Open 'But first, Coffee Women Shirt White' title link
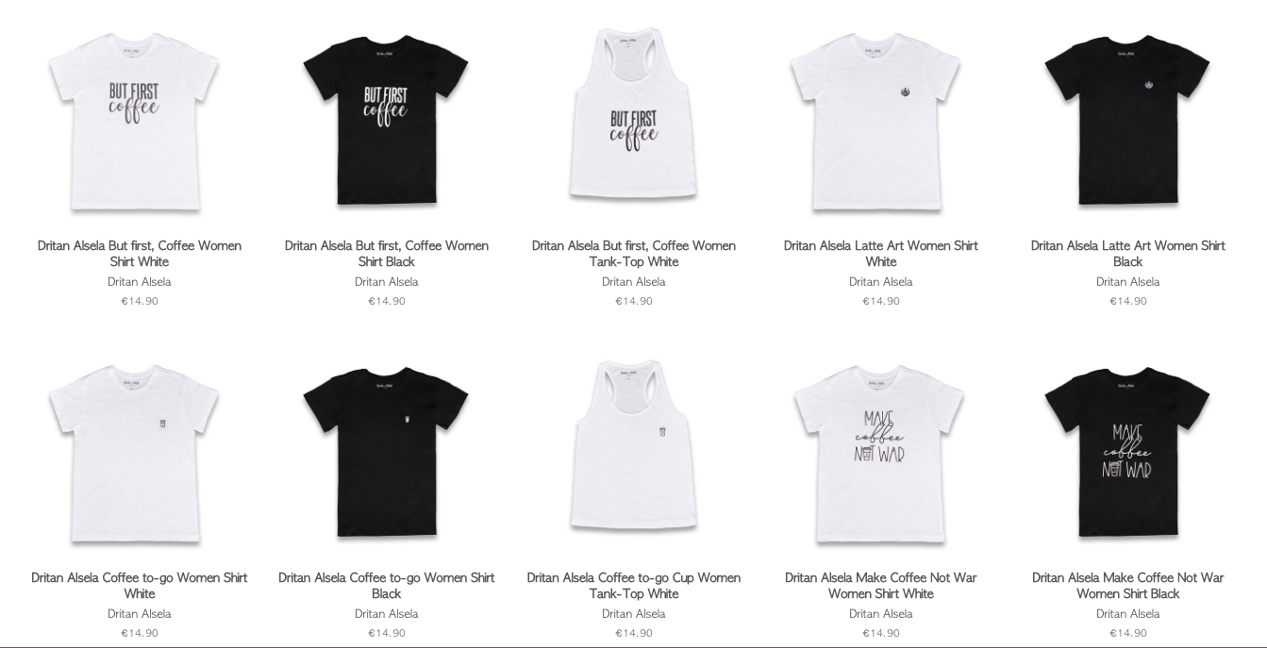 [x=140, y=254]
